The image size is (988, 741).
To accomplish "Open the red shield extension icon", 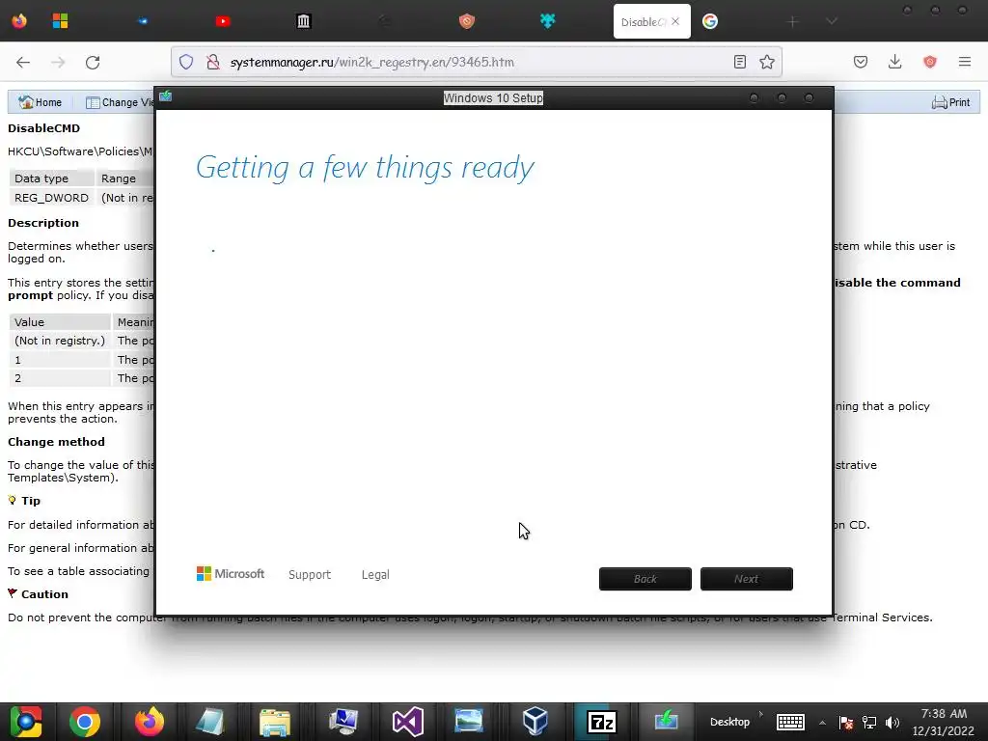I will pos(930,62).
